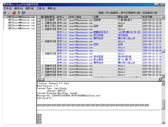
Task: Select the mail row with subject 核心期刊
Action: click(x=104, y=60)
